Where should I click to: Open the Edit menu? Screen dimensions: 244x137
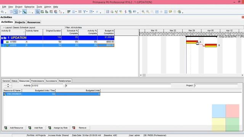(4, 7)
